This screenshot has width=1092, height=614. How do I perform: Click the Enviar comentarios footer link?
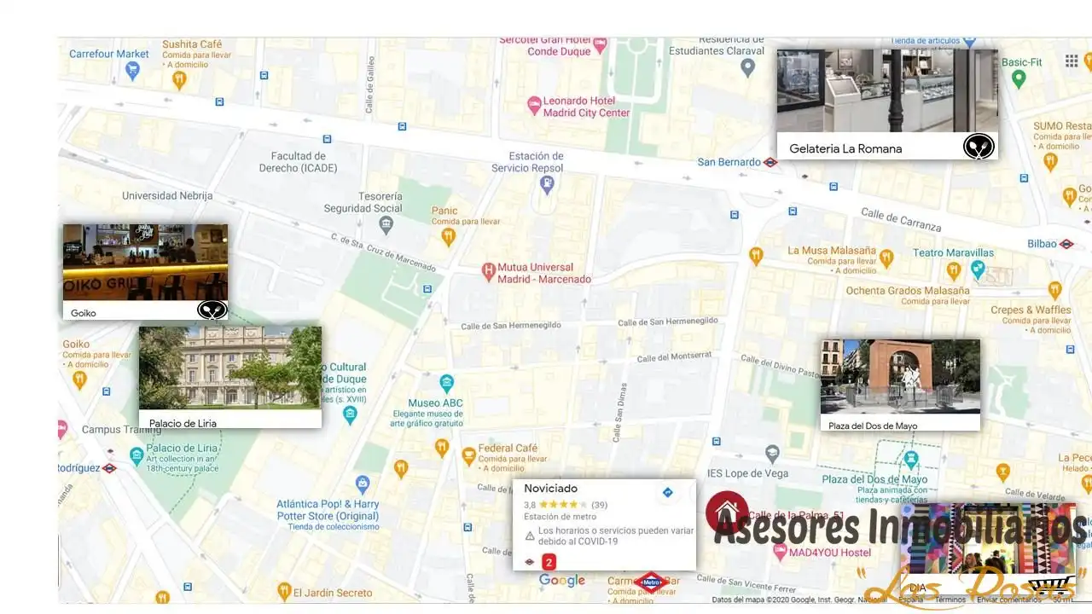point(1009,600)
